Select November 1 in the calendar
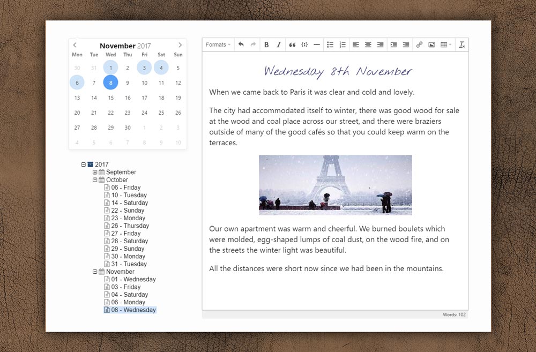 coord(111,68)
